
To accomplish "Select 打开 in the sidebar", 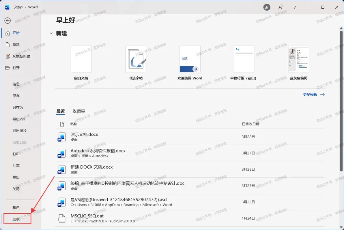I will point(16,68).
